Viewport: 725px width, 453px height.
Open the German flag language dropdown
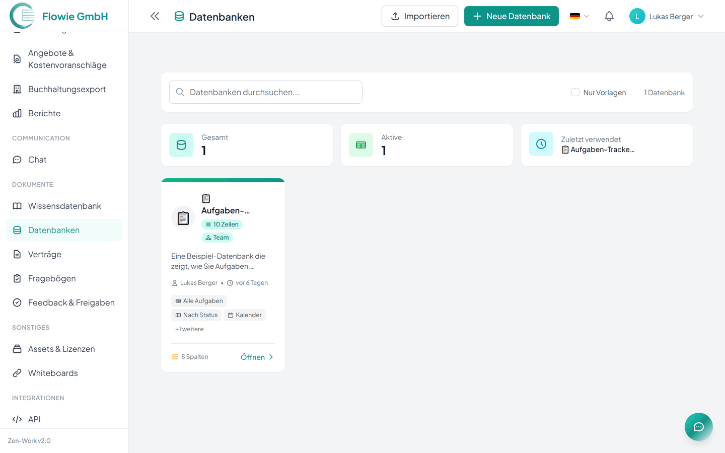[x=579, y=16]
